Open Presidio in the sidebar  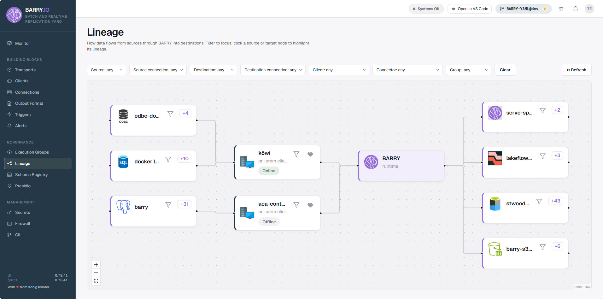[x=38, y=186]
